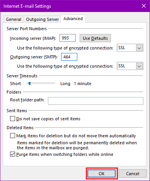Screen dimensions: 150x181
Task: Open the Outgoing Server tab
Action: tap(42, 19)
